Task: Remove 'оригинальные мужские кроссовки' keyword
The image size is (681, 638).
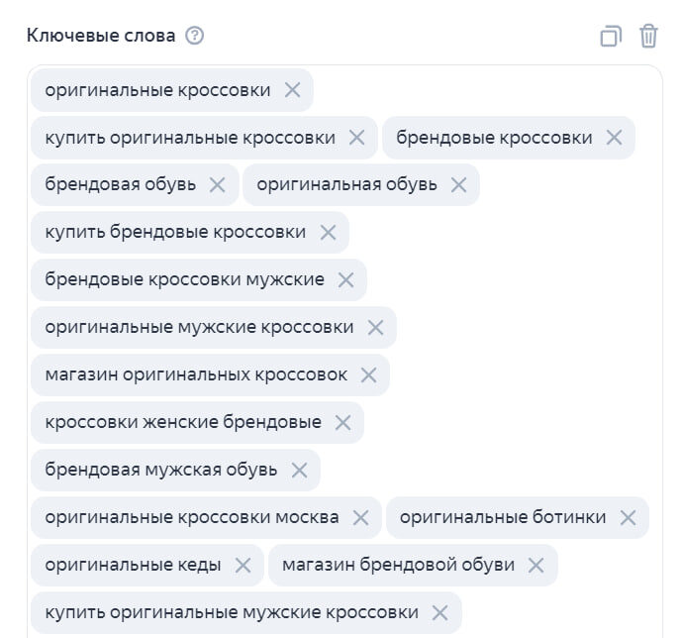Action: 375,327
